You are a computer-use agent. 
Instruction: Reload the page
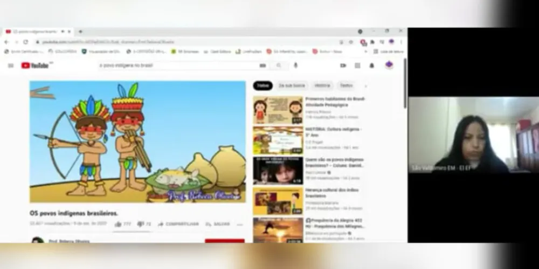[x=25, y=42]
